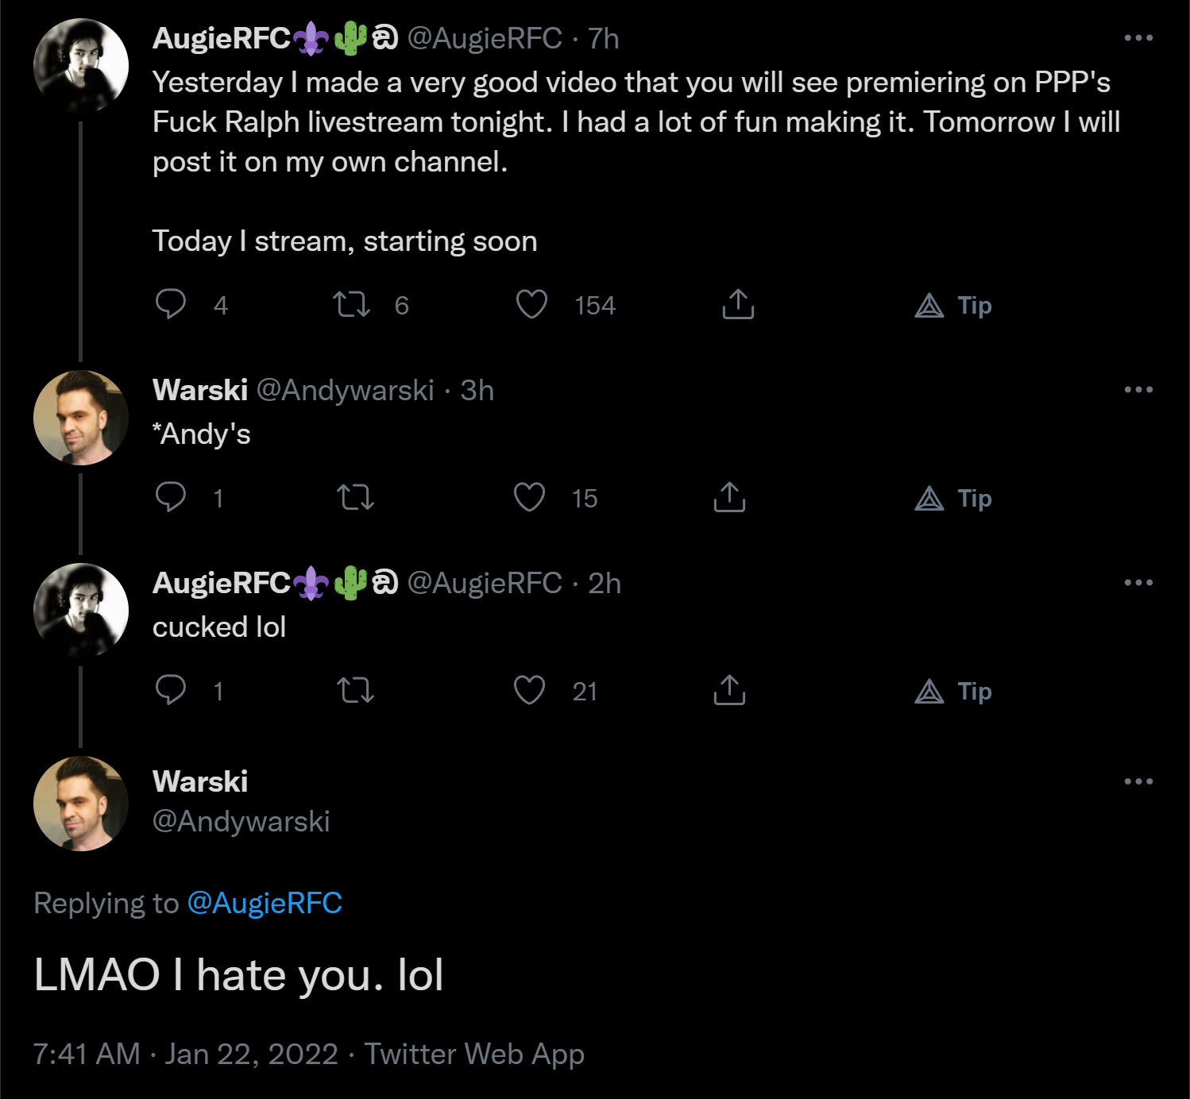Share the "cucked lol" tweet

pyautogui.click(x=729, y=690)
